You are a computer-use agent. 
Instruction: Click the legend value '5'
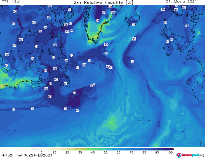41,152
